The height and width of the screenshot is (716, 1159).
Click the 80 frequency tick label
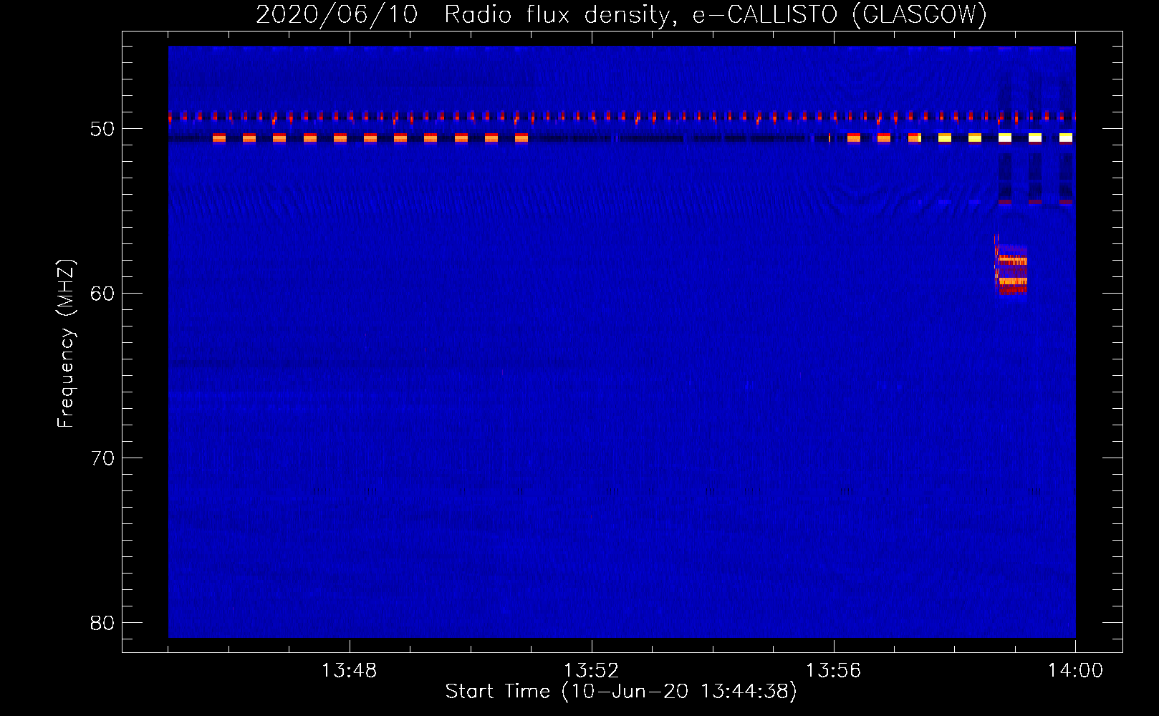coord(103,623)
